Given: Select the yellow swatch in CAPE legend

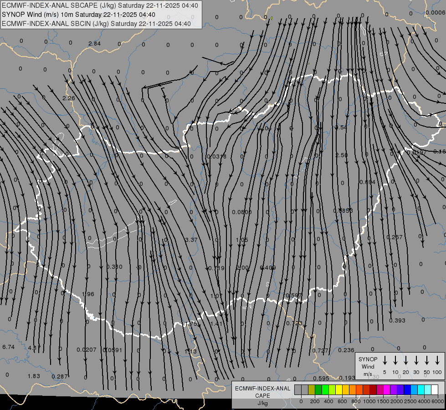Looking at the screenshot, I should (x=339, y=389).
